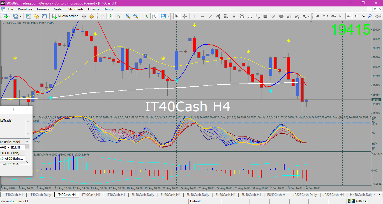Select the Fibonacci Time Zones tool
This screenshot has width=383, height=204.
coord(258,16)
